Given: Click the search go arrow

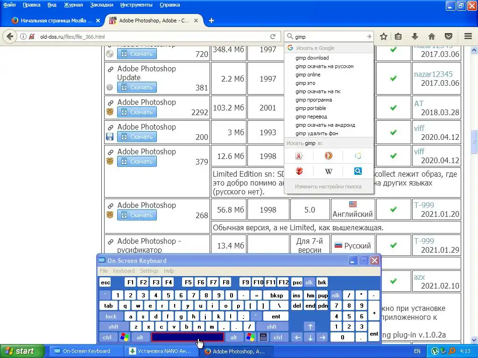Looking at the screenshot, I should pyautogui.click(x=369, y=36).
